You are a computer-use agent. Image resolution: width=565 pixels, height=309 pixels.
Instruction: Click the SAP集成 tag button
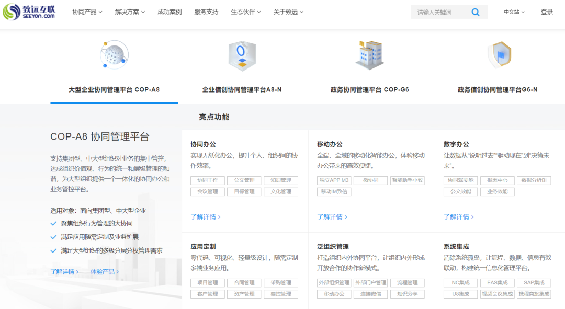[x=534, y=283]
